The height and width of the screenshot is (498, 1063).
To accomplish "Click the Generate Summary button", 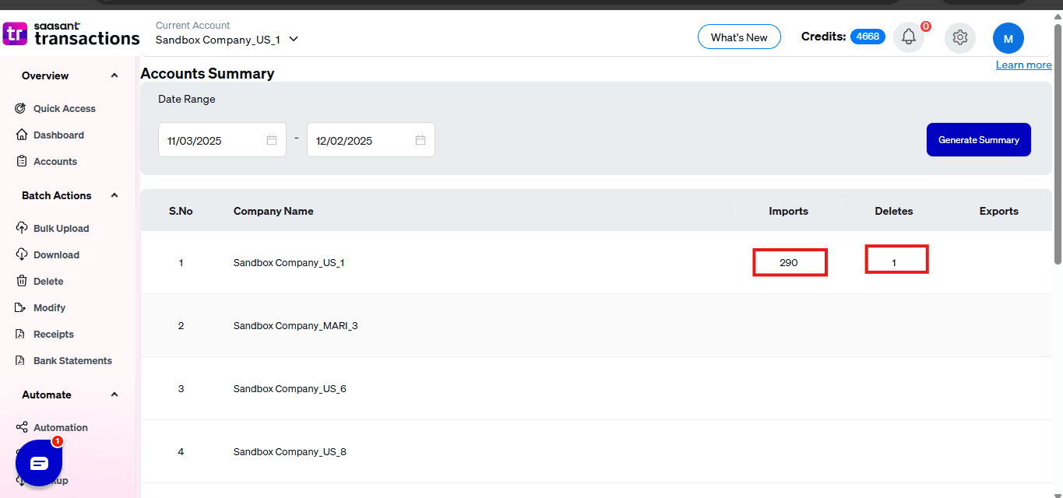I will (x=978, y=140).
